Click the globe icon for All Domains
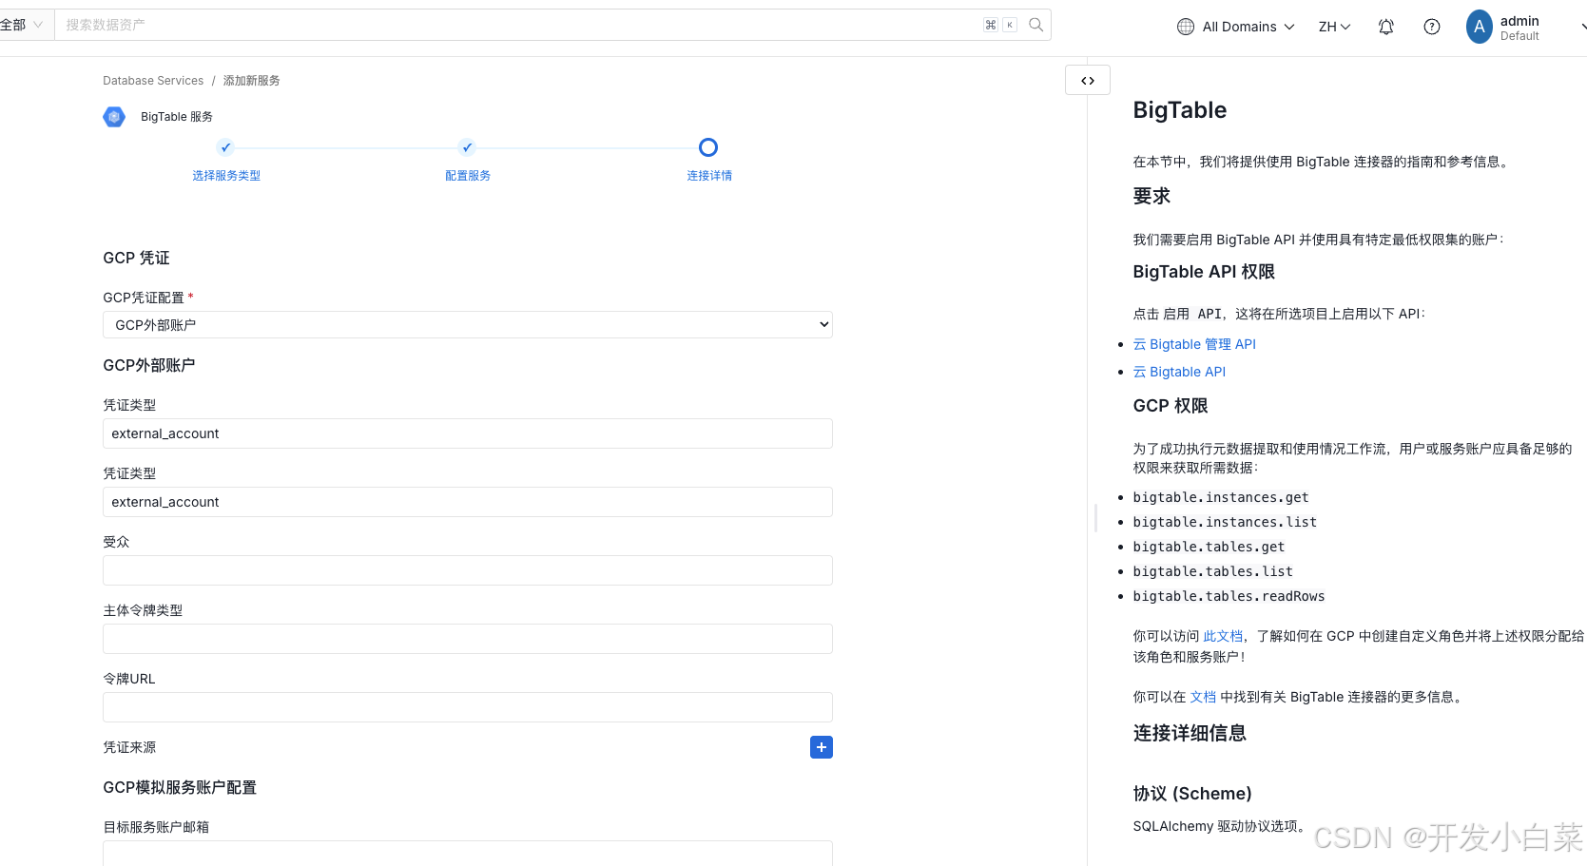Image resolution: width=1587 pixels, height=866 pixels. click(1185, 27)
